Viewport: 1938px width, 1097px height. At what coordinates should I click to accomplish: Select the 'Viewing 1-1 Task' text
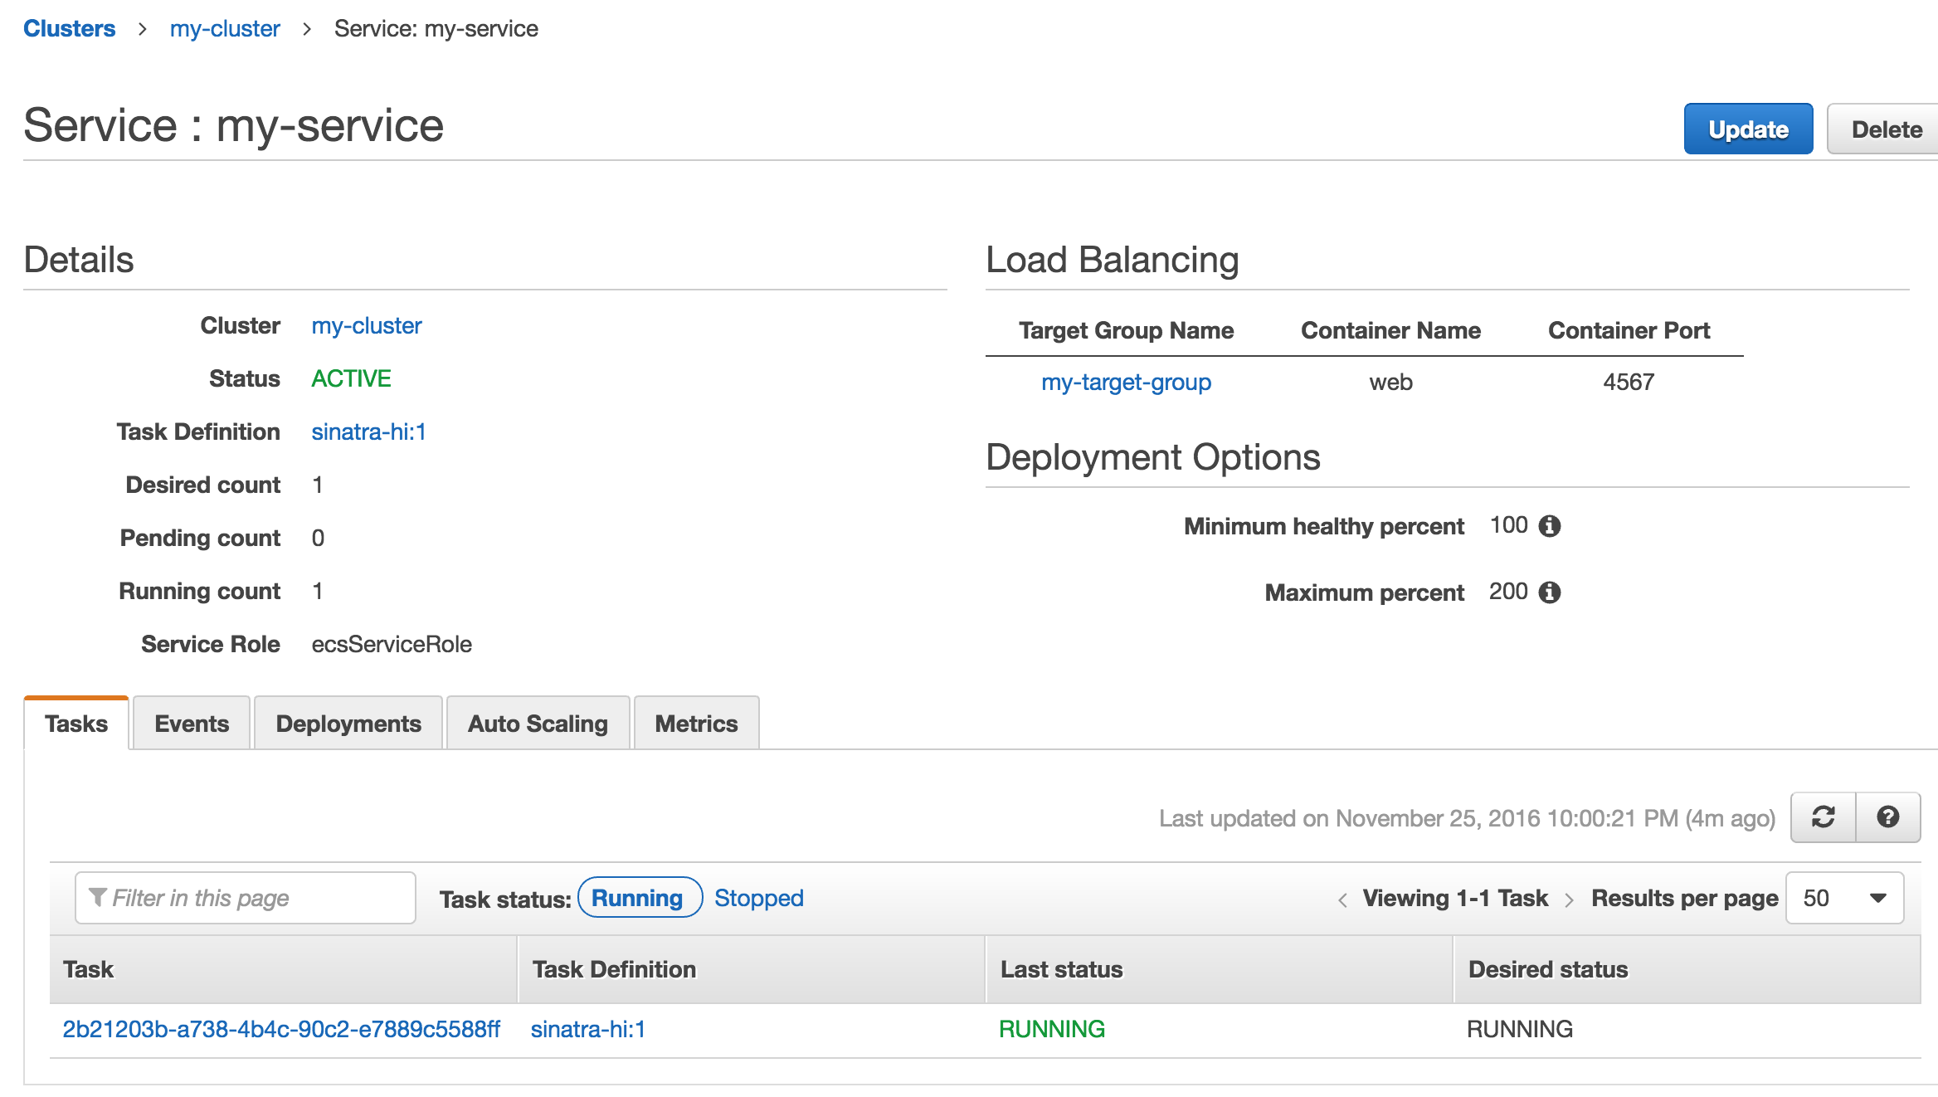click(x=1455, y=898)
